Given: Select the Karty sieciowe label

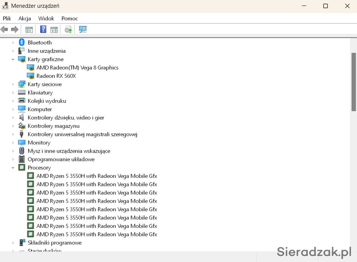Looking at the screenshot, I should (x=45, y=84).
